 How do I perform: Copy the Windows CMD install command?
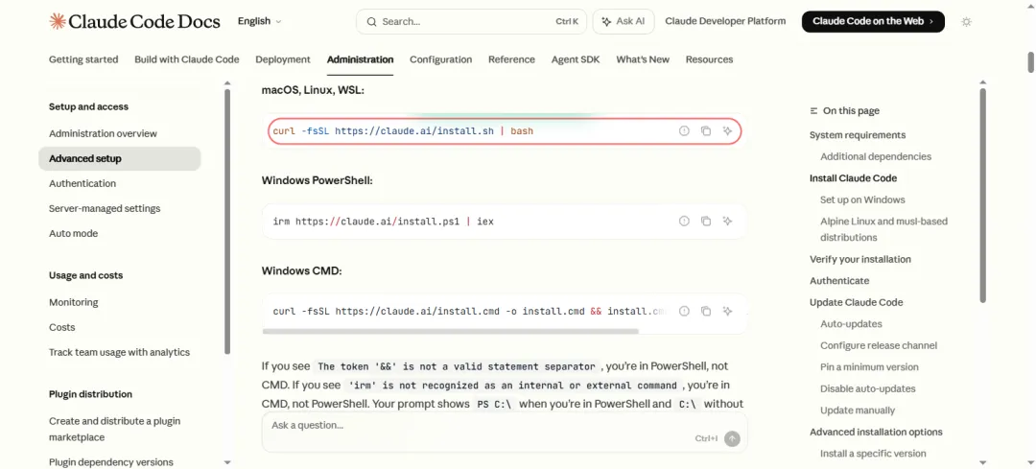[706, 312]
